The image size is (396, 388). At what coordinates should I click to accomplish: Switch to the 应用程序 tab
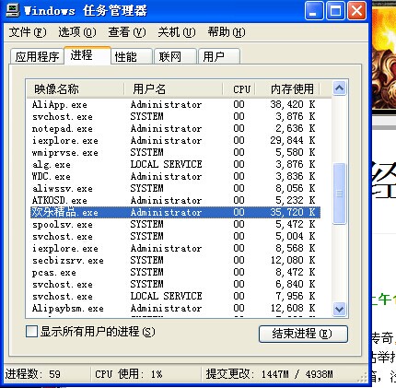37,56
